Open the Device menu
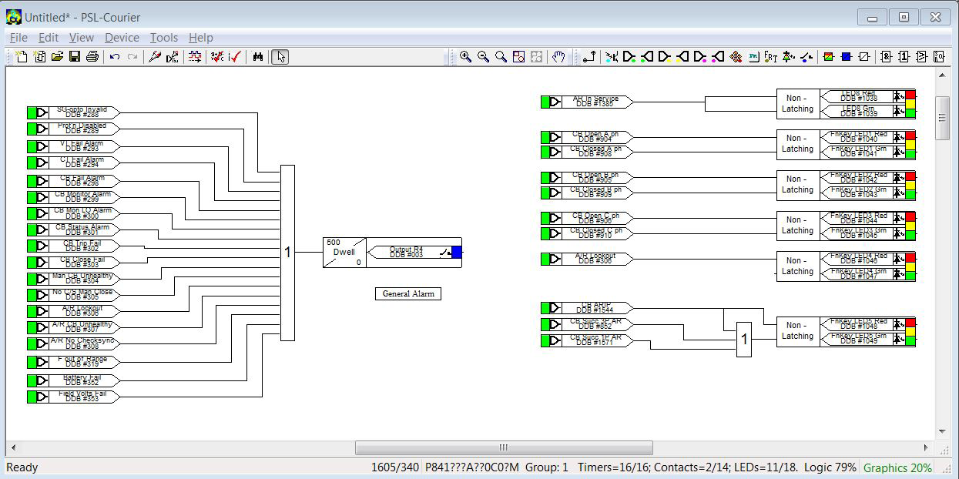 tap(122, 37)
